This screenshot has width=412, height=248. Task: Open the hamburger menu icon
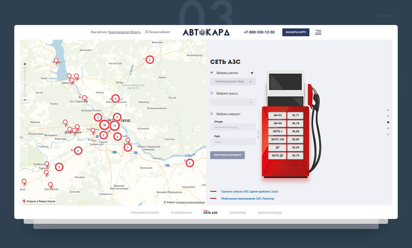(318, 33)
